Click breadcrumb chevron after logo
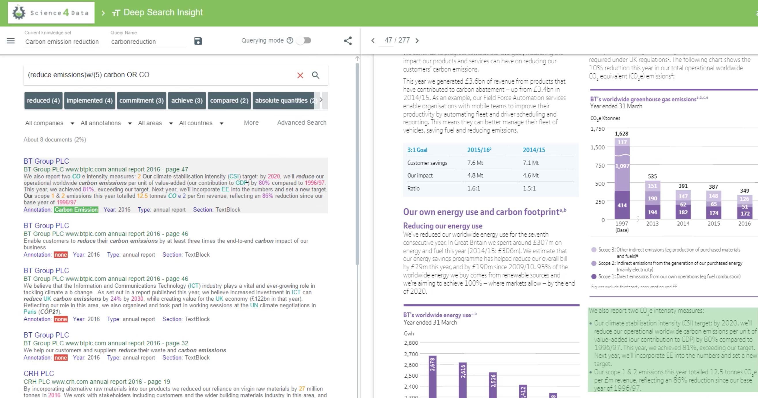 point(103,13)
